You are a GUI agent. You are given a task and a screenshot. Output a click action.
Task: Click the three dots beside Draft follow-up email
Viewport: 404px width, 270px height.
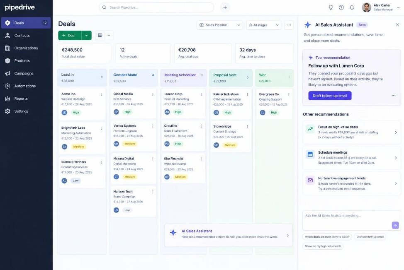[x=394, y=96]
